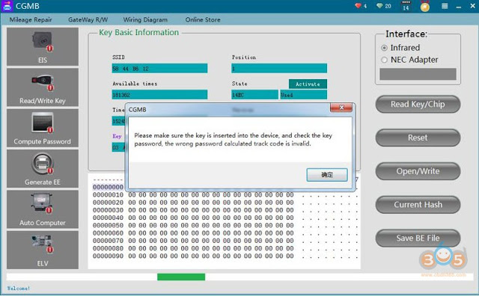Open the calendar icon showing 14
The height and width of the screenshot is (296, 479).
coord(406,6)
